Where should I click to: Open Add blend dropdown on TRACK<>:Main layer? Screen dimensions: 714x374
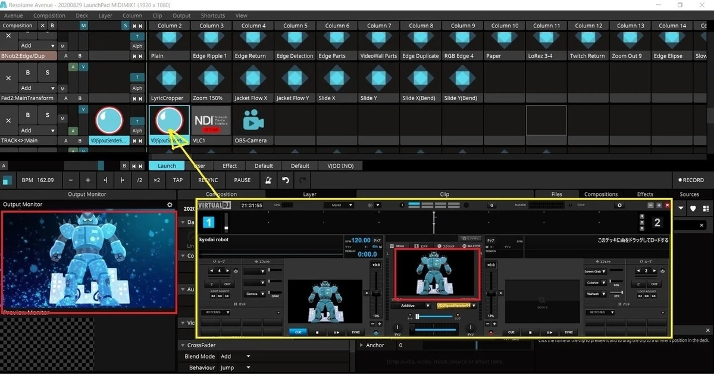pos(38,130)
